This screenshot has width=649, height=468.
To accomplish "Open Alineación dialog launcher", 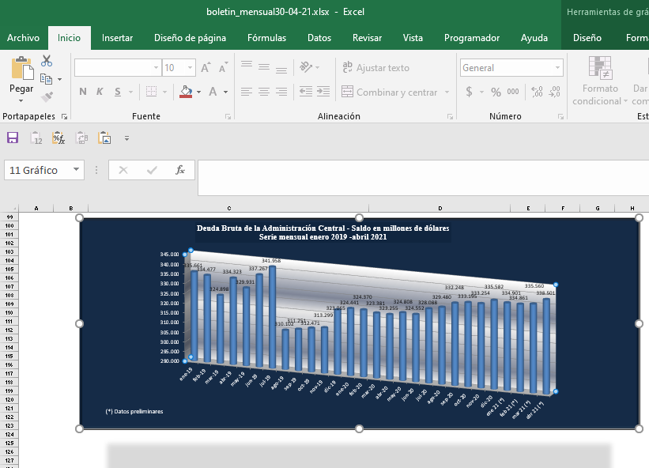I will coord(450,117).
